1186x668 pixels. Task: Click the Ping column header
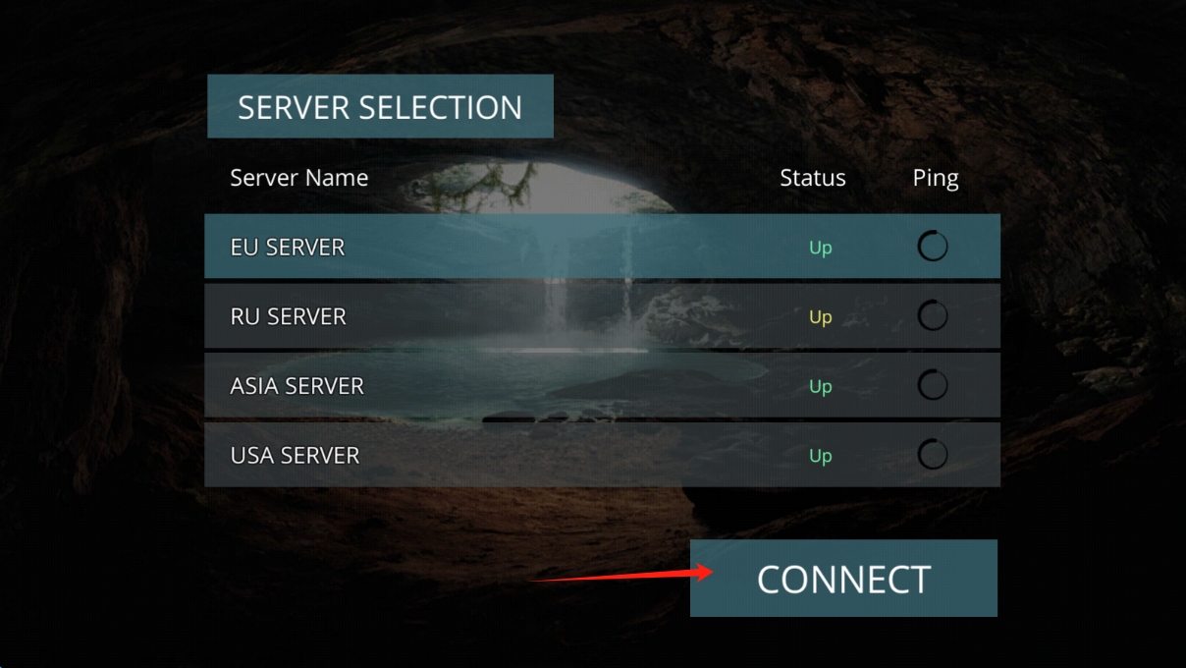tap(936, 179)
